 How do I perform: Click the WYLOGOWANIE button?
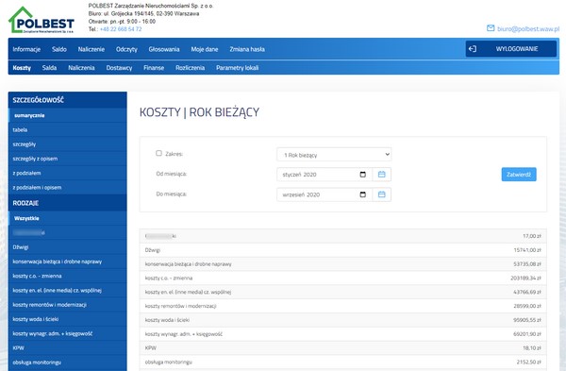[510, 49]
